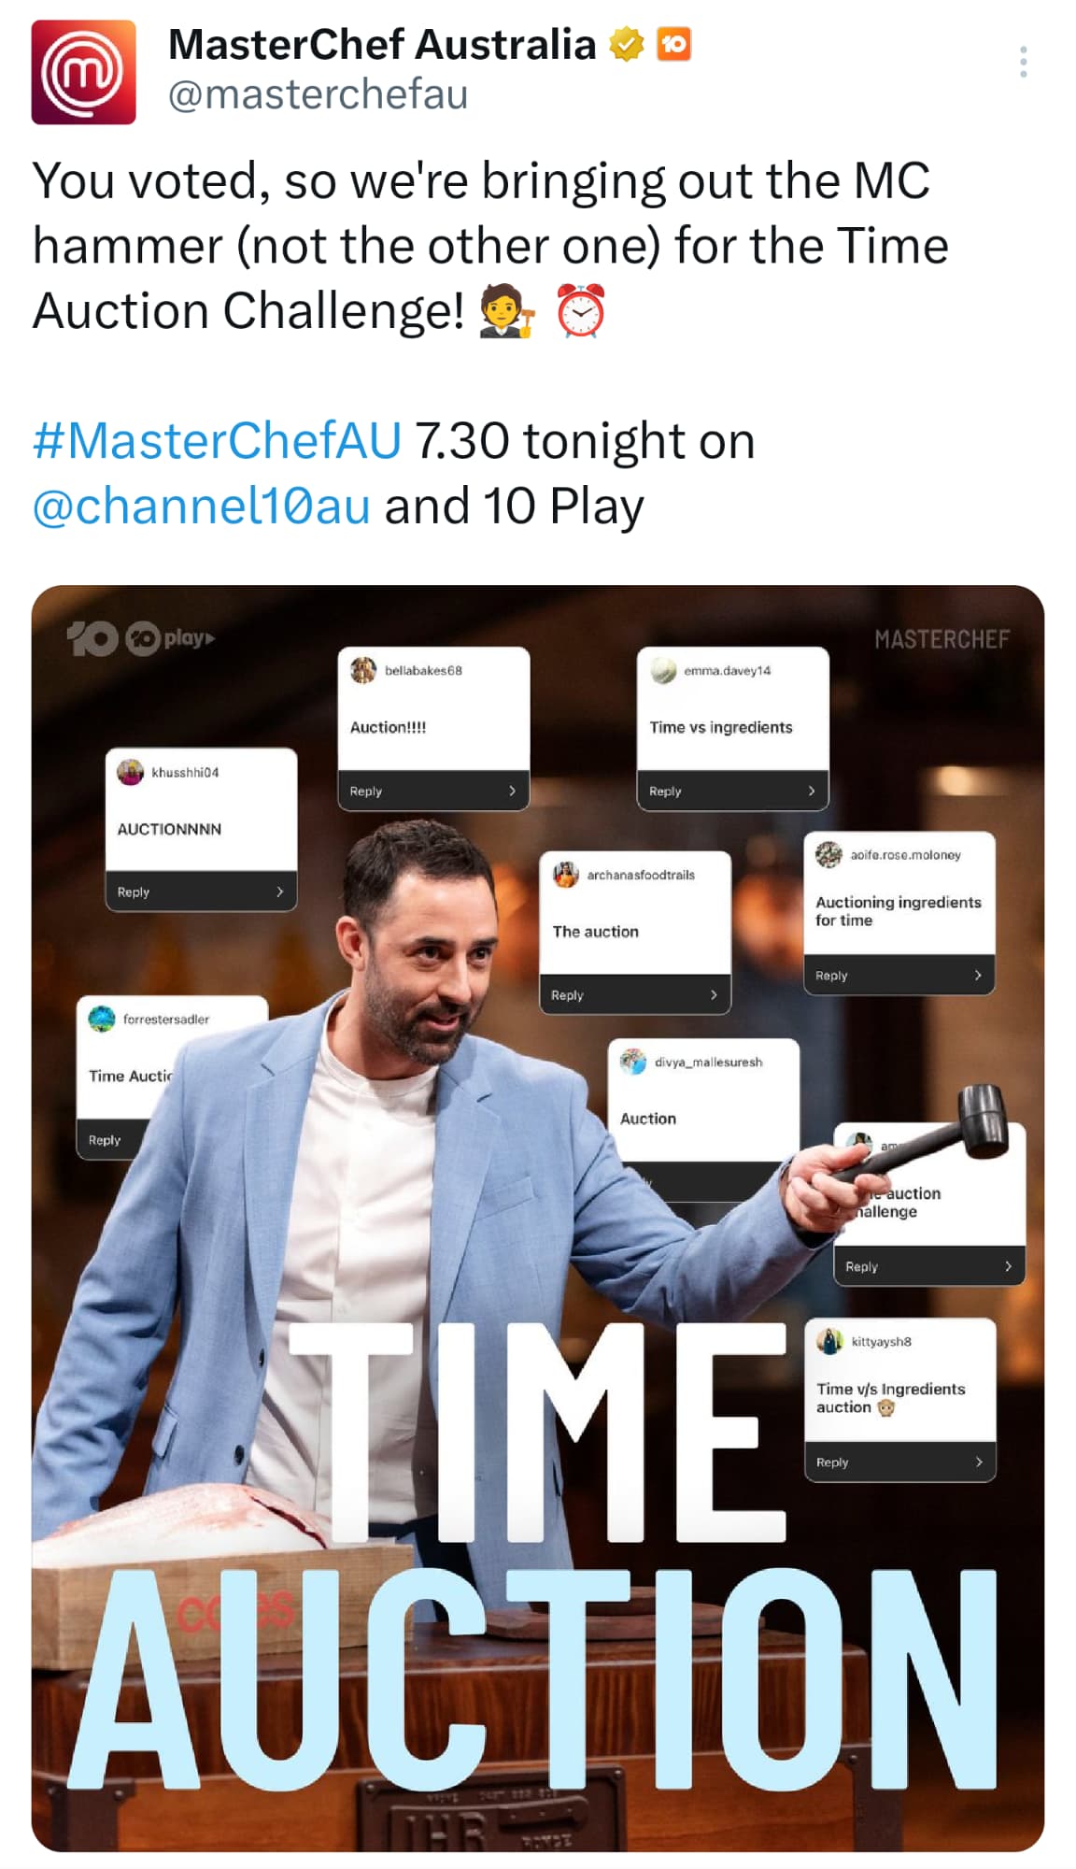Tap khusshhi04 profile picture
Viewport: 1076px width, 1869px height.
[x=130, y=772]
